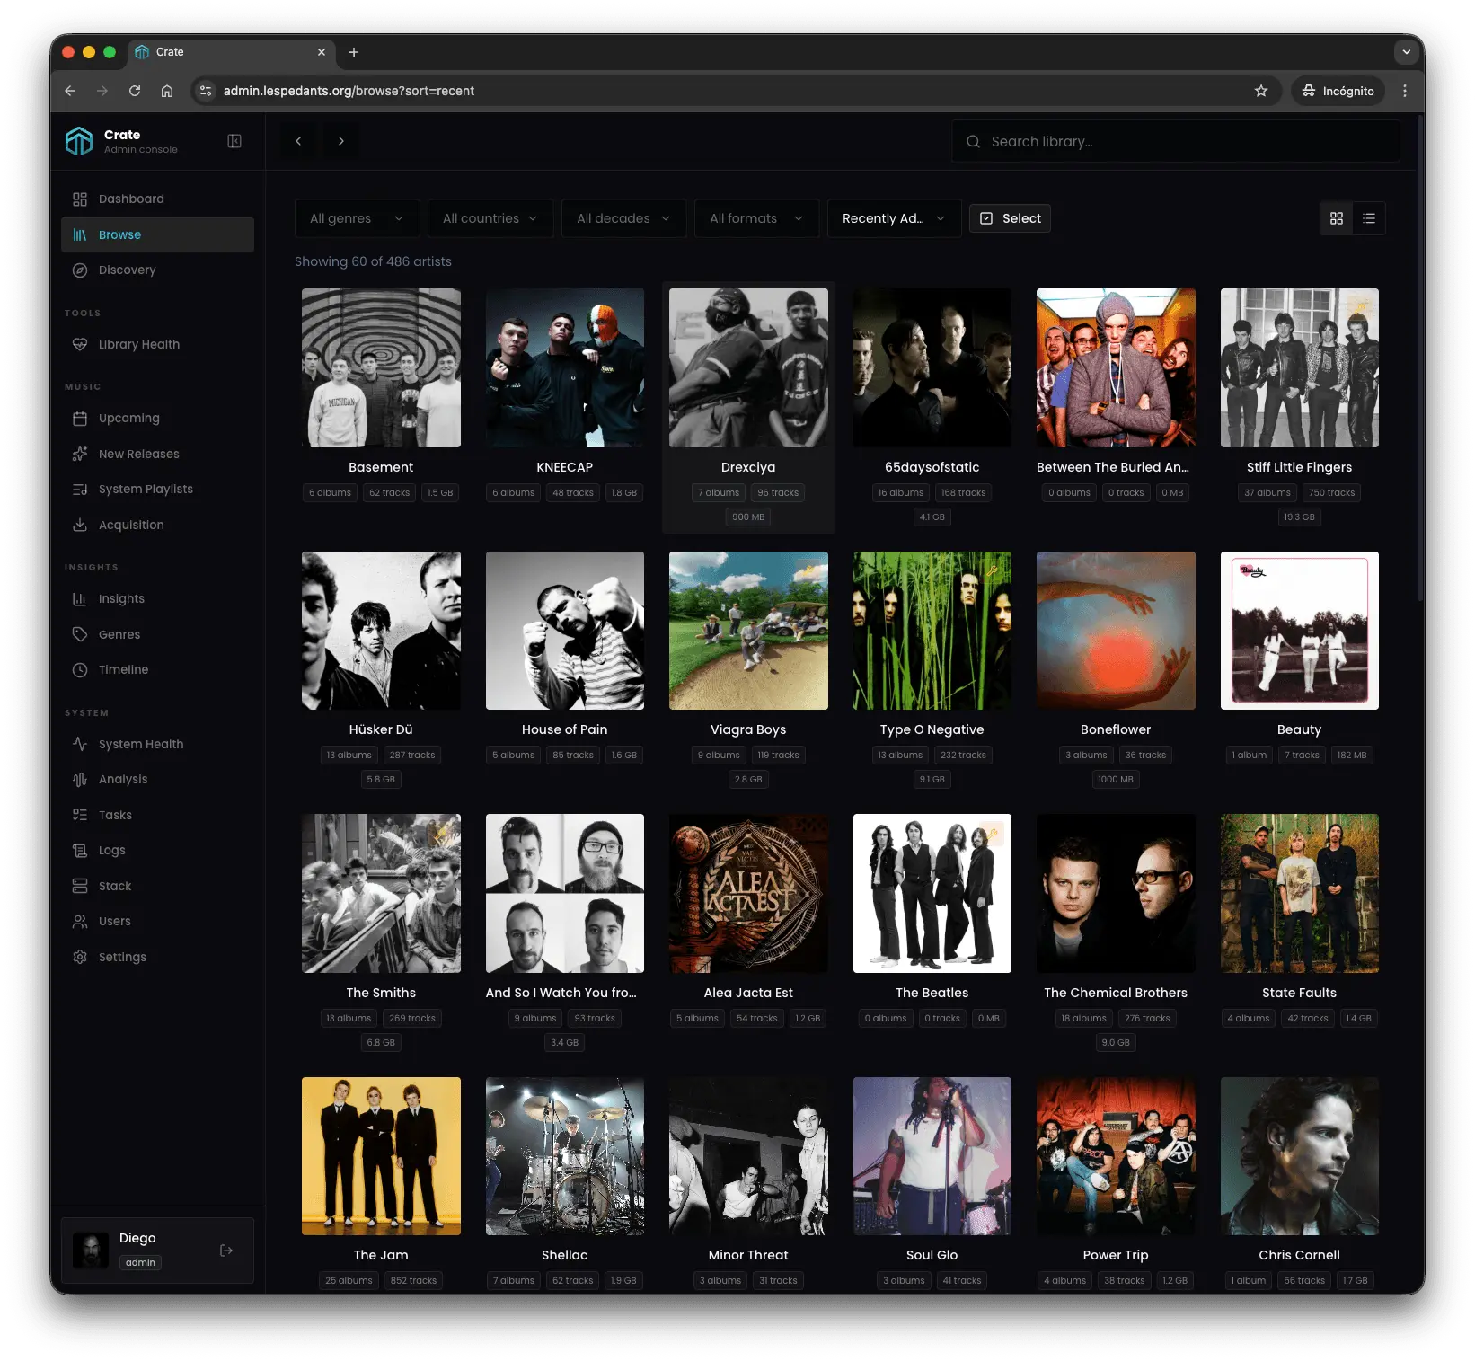1475x1361 pixels.
Task: Click the Diego user profile card
Action: coord(157,1251)
